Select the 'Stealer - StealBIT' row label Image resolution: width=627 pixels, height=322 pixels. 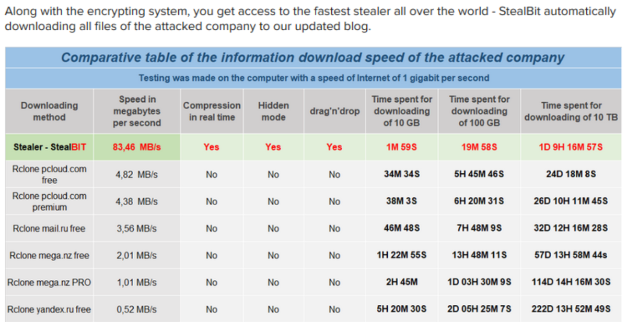(x=50, y=147)
